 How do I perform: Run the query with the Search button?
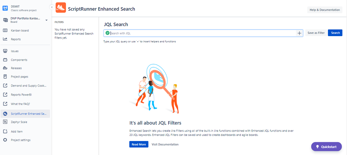coord(335,33)
